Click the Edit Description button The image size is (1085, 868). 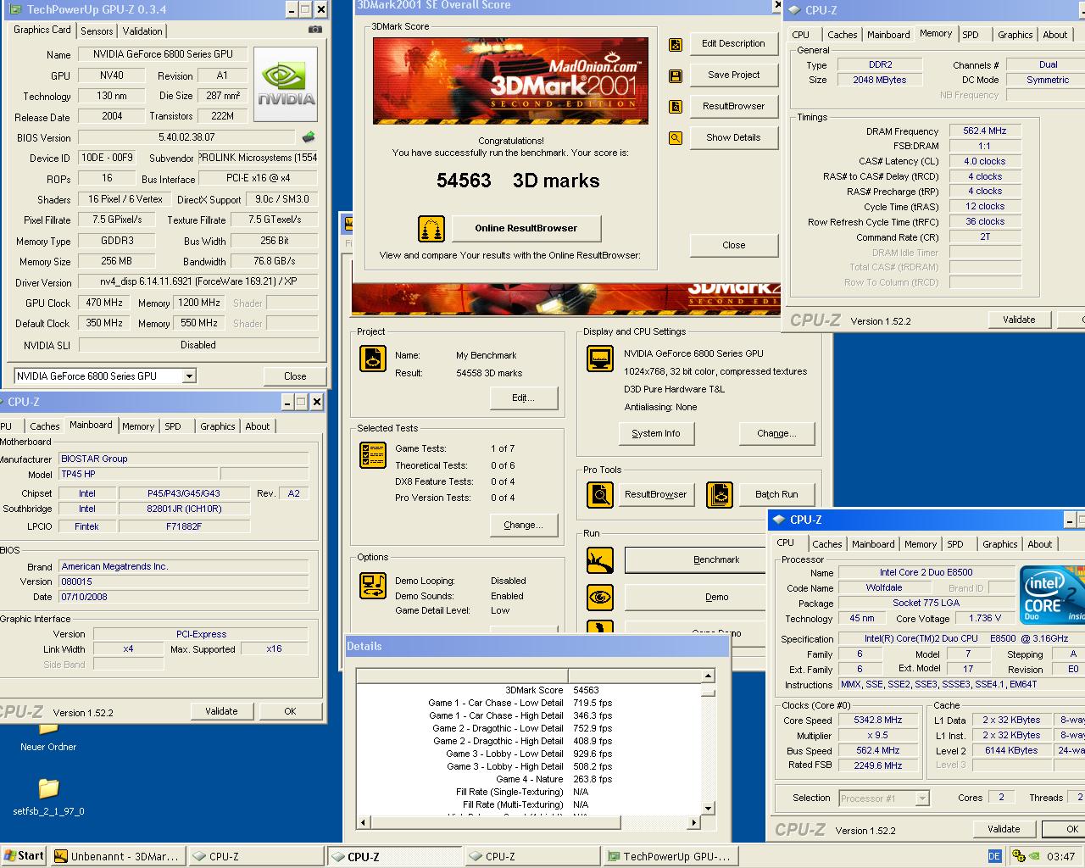733,44
